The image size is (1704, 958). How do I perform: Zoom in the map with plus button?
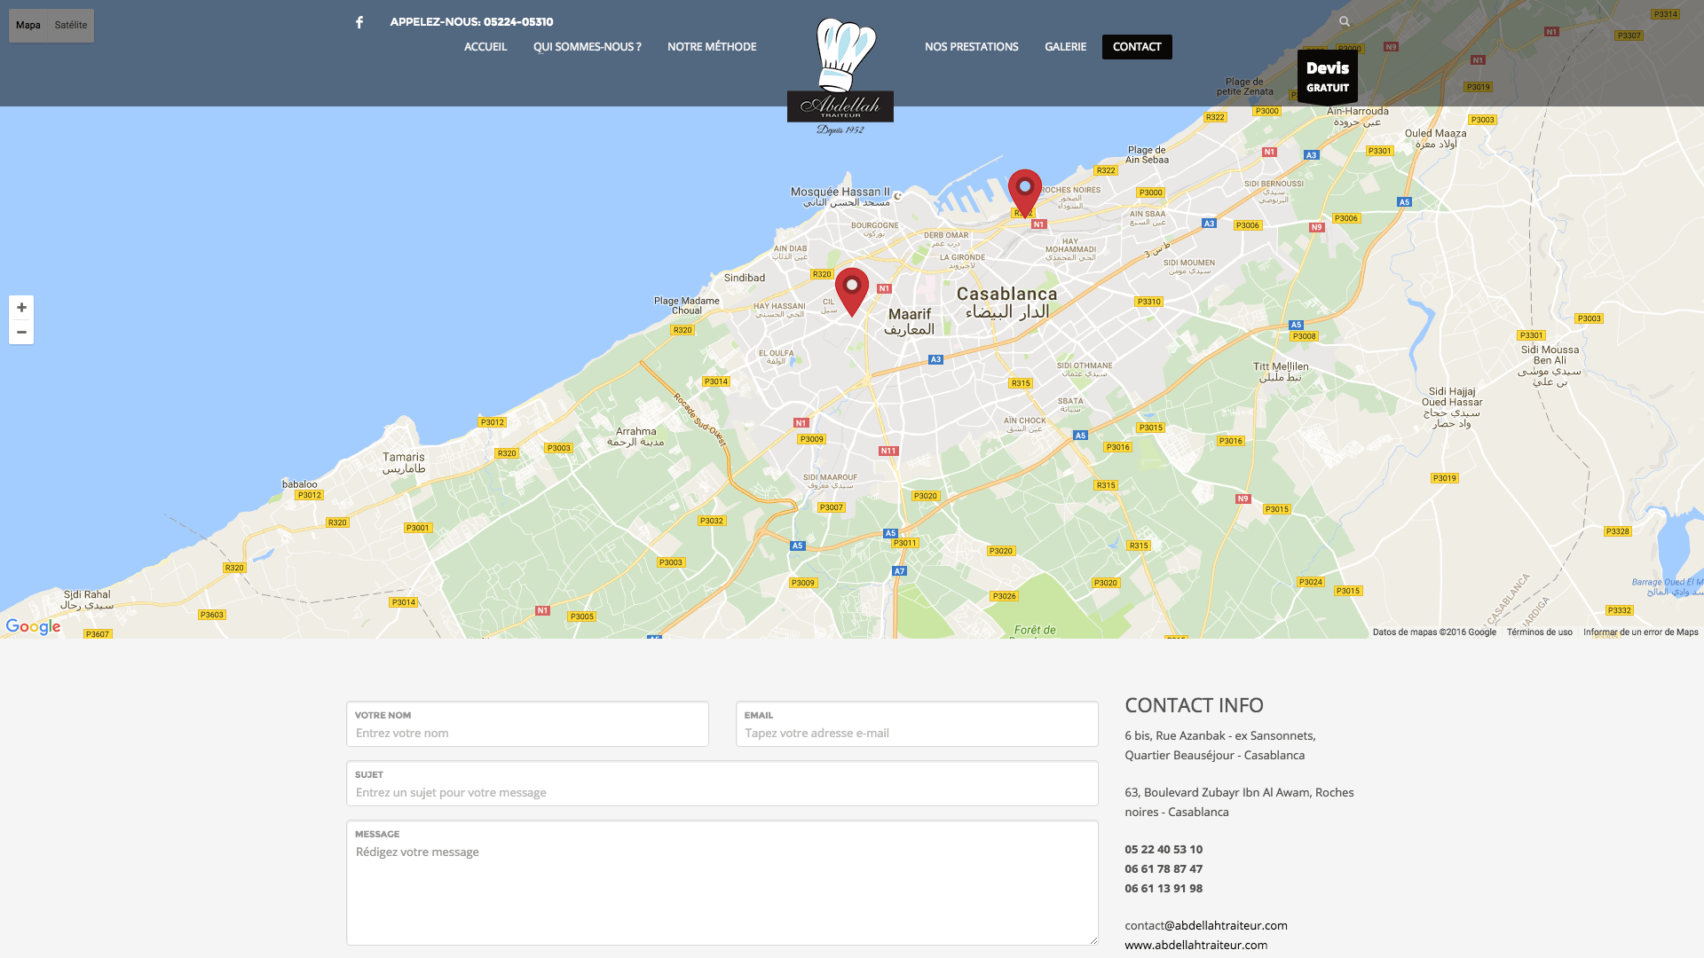point(21,308)
